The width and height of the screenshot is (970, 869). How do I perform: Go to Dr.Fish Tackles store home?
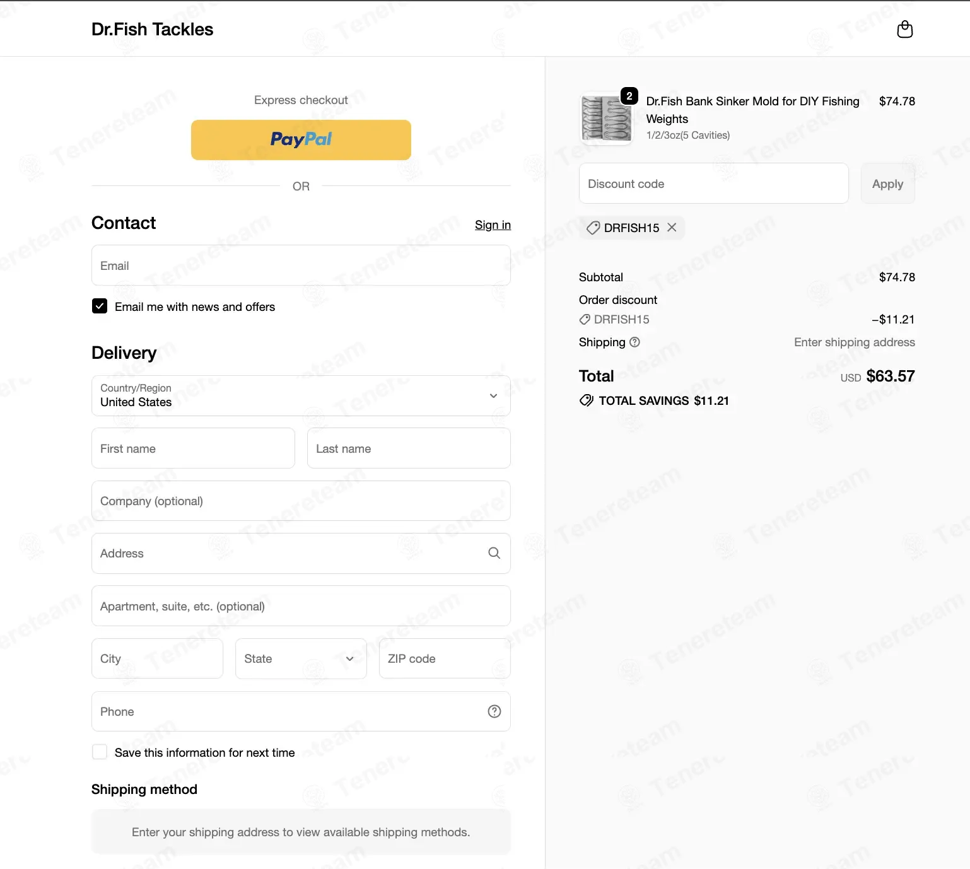pos(152,29)
